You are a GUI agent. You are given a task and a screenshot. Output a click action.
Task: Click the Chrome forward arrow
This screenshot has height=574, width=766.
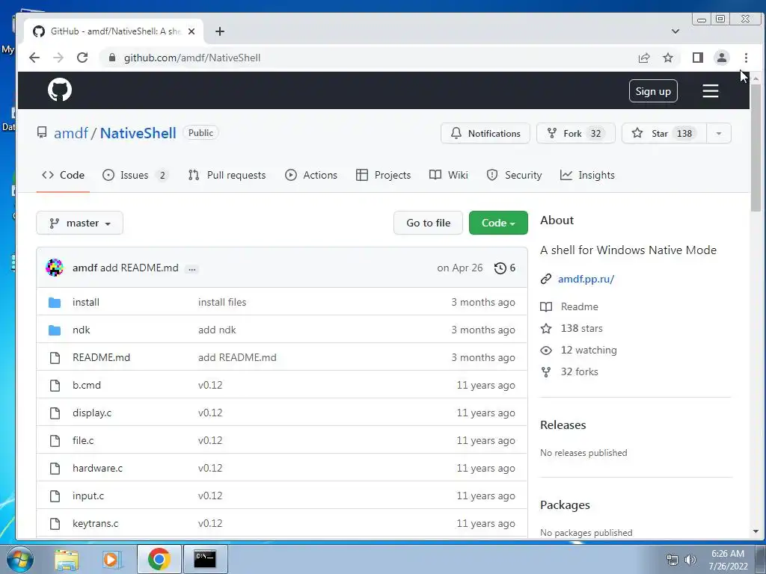pyautogui.click(x=58, y=58)
